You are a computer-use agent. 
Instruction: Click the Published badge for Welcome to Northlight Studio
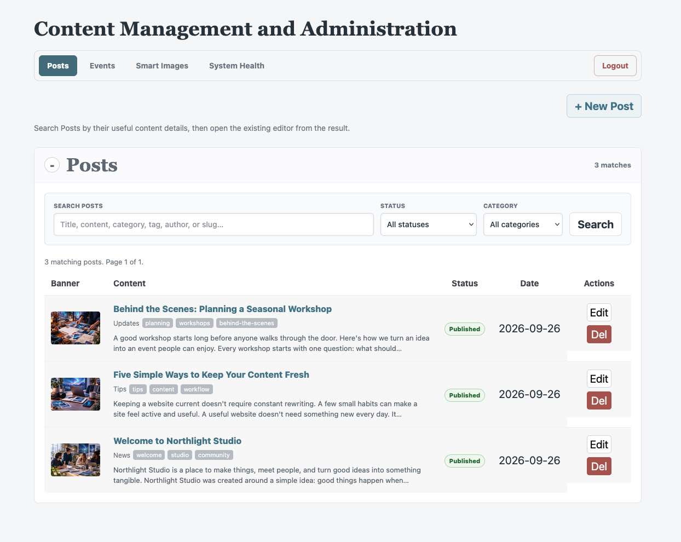click(465, 461)
